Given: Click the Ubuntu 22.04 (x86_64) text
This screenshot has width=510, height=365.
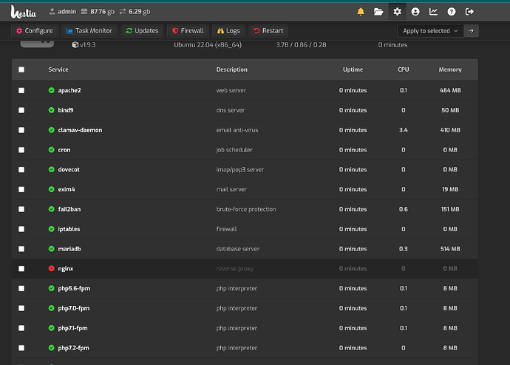Looking at the screenshot, I should [x=208, y=45].
